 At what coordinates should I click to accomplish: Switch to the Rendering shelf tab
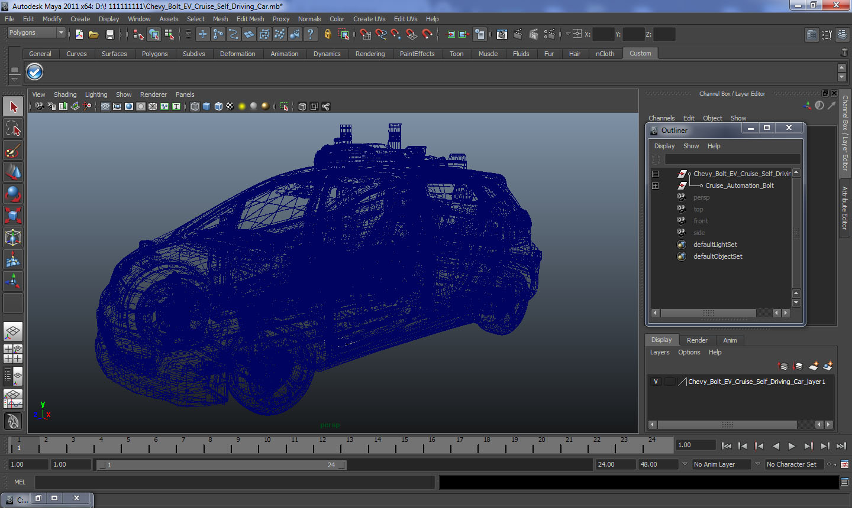370,54
